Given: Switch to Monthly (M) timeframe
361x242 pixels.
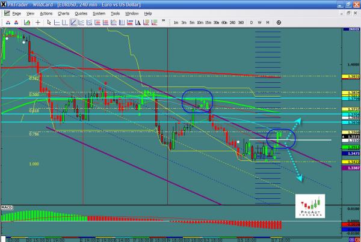Looking at the screenshot, I should pos(268,23).
